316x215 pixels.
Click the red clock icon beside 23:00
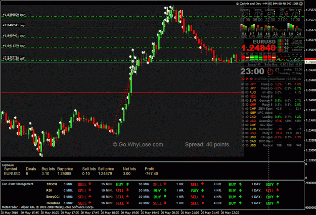point(270,71)
